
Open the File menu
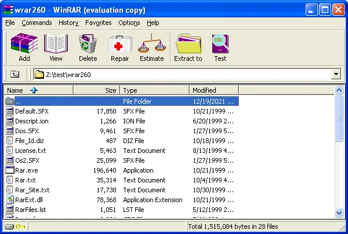[x=10, y=23]
